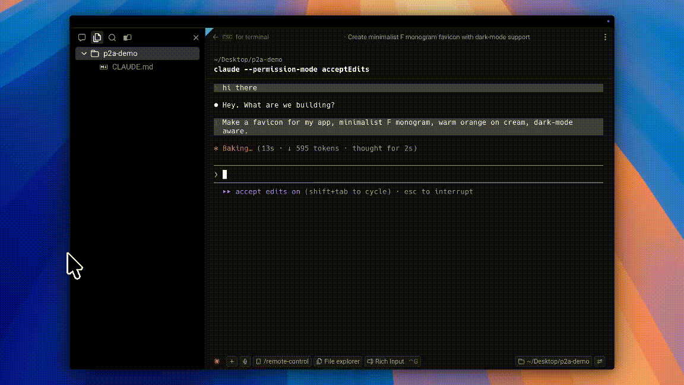This screenshot has height=385, width=684.
Task: Click the plus button in bottom bar
Action: (x=232, y=361)
